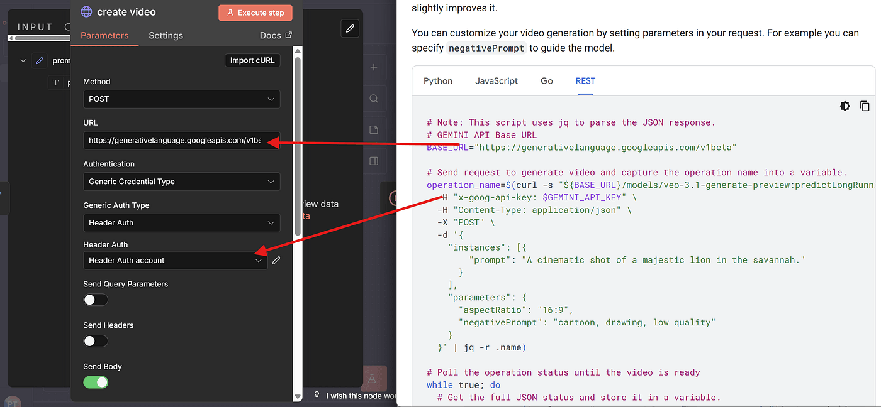Screen dimensions: 881x407
Task: Click the flask test icon below panel
Action: pyautogui.click(x=372, y=379)
